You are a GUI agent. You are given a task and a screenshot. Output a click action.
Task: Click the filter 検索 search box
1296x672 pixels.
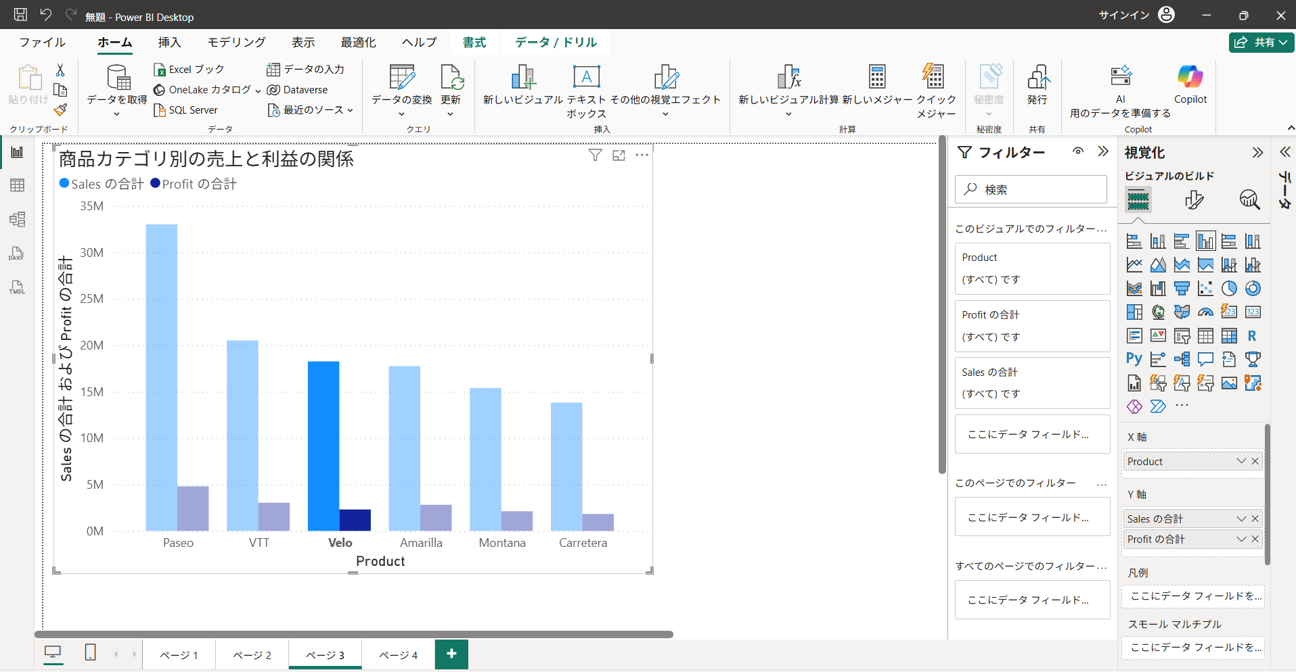[1031, 189]
